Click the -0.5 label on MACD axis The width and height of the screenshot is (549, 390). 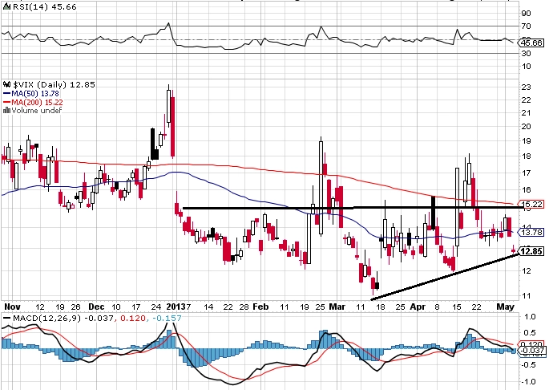(529, 365)
